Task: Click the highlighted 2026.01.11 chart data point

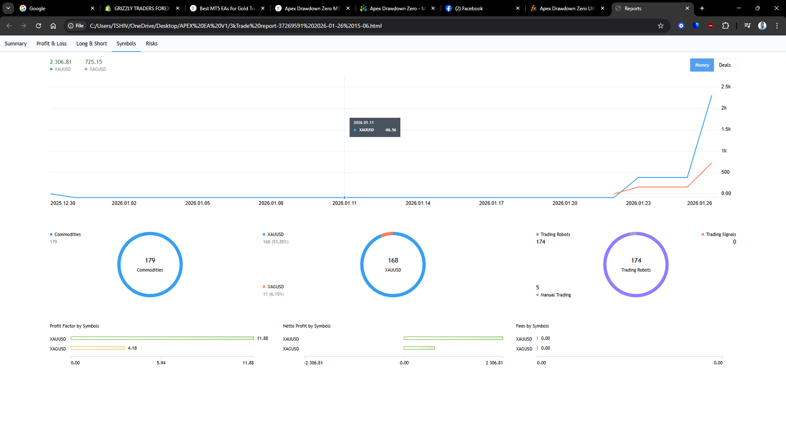Action: (x=344, y=198)
